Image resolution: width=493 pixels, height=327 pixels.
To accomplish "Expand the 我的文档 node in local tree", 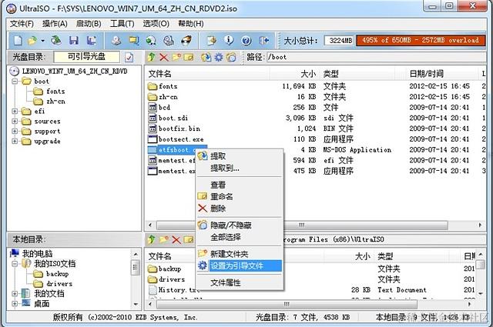I will tap(15, 294).
